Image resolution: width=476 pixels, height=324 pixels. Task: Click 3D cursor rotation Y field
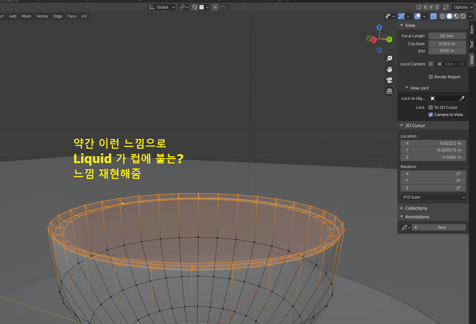click(x=433, y=181)
